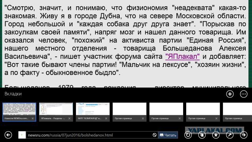This screenshot has width=252, height=142.
Task: Refresh the page with the reload icon
Action: coord(188,135)
